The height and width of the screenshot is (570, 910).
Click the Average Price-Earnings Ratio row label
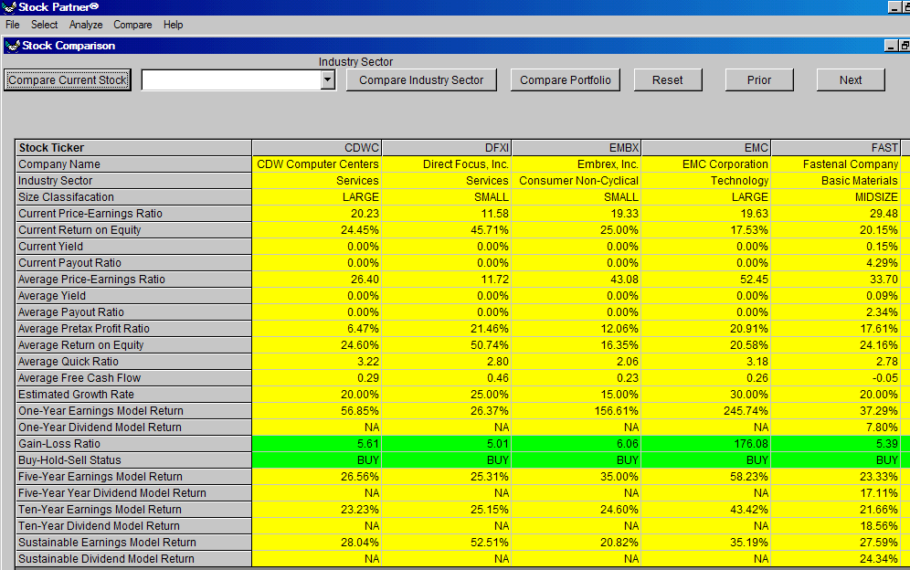pyautogui.click(x=133, y=280)
